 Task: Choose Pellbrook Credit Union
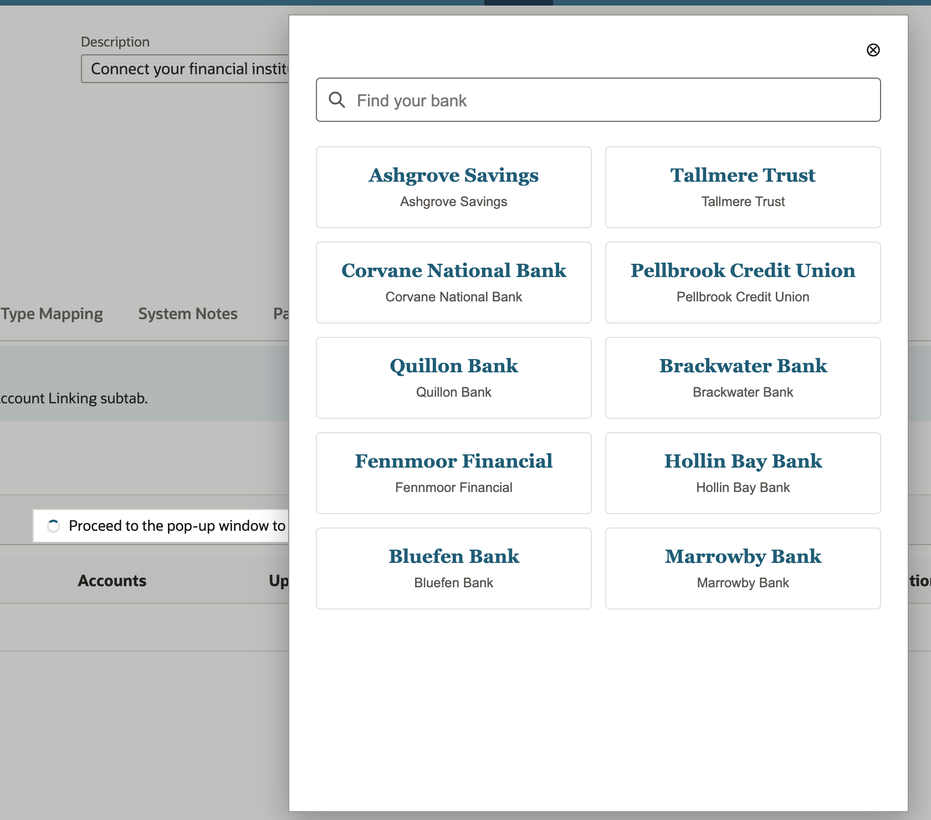pyautogui.click(x=743, y=283)
